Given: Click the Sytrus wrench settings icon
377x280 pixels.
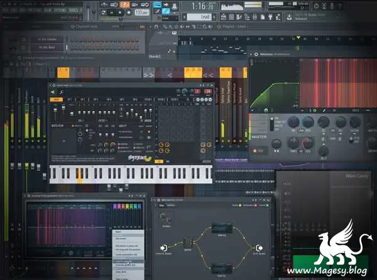Looking at the screenshot, I should pos(62,92).
